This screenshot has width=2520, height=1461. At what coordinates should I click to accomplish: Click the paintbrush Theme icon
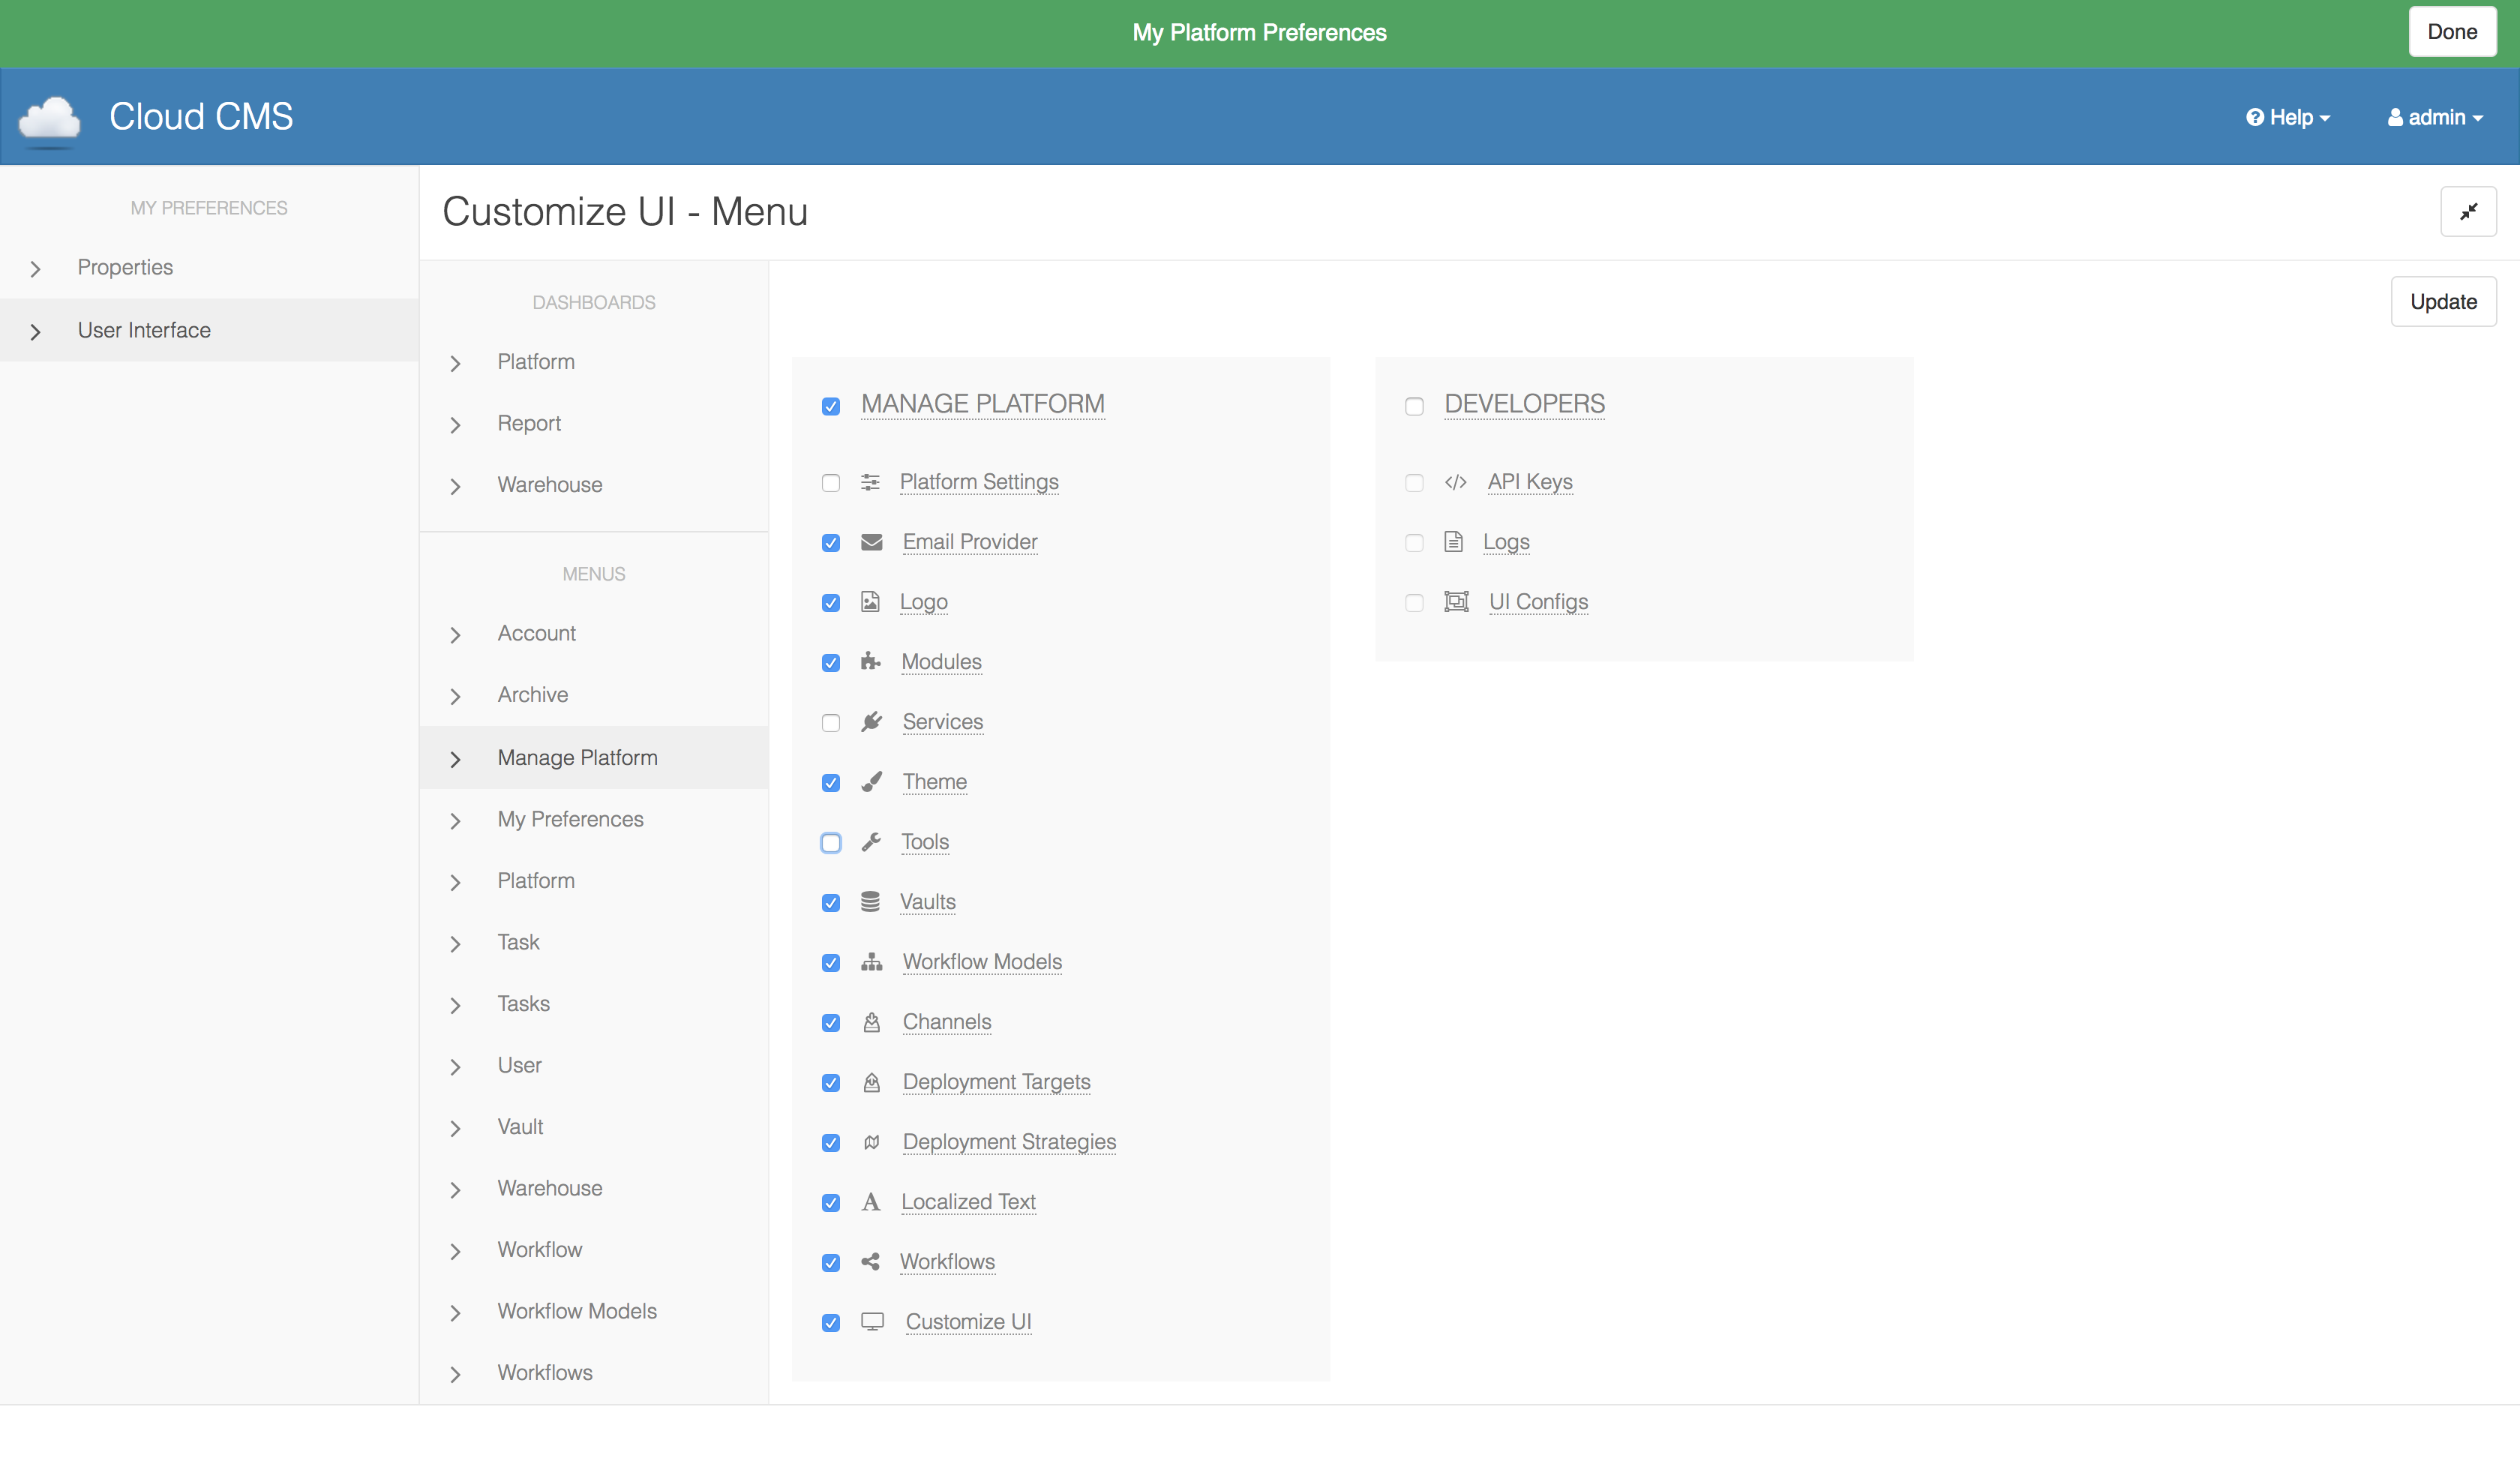pos(871,782)
